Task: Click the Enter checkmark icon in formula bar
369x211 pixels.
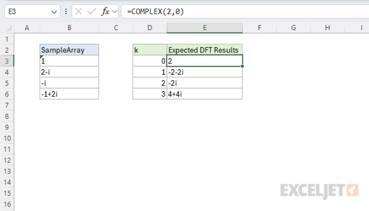Action: [92, 11]
